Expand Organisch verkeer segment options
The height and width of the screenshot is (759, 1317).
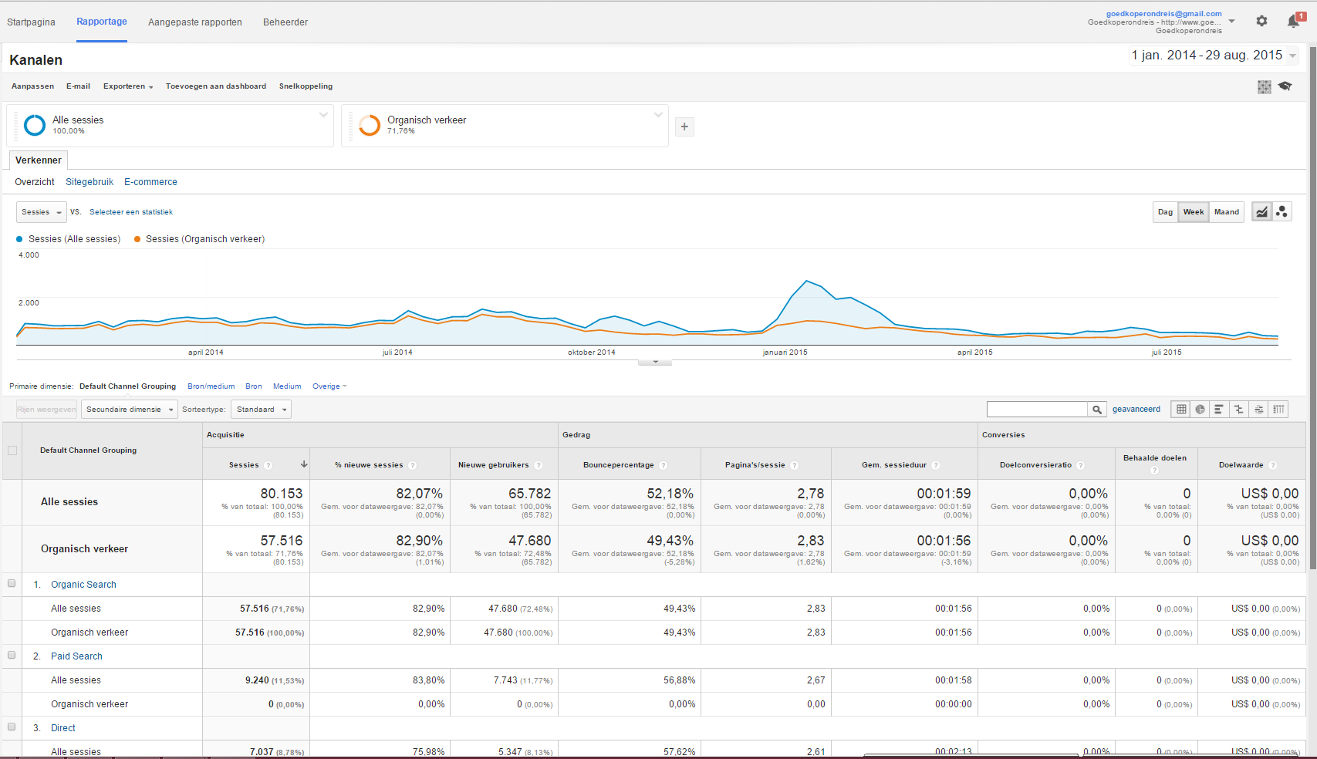pyautogui.click(x=658, y=114)
